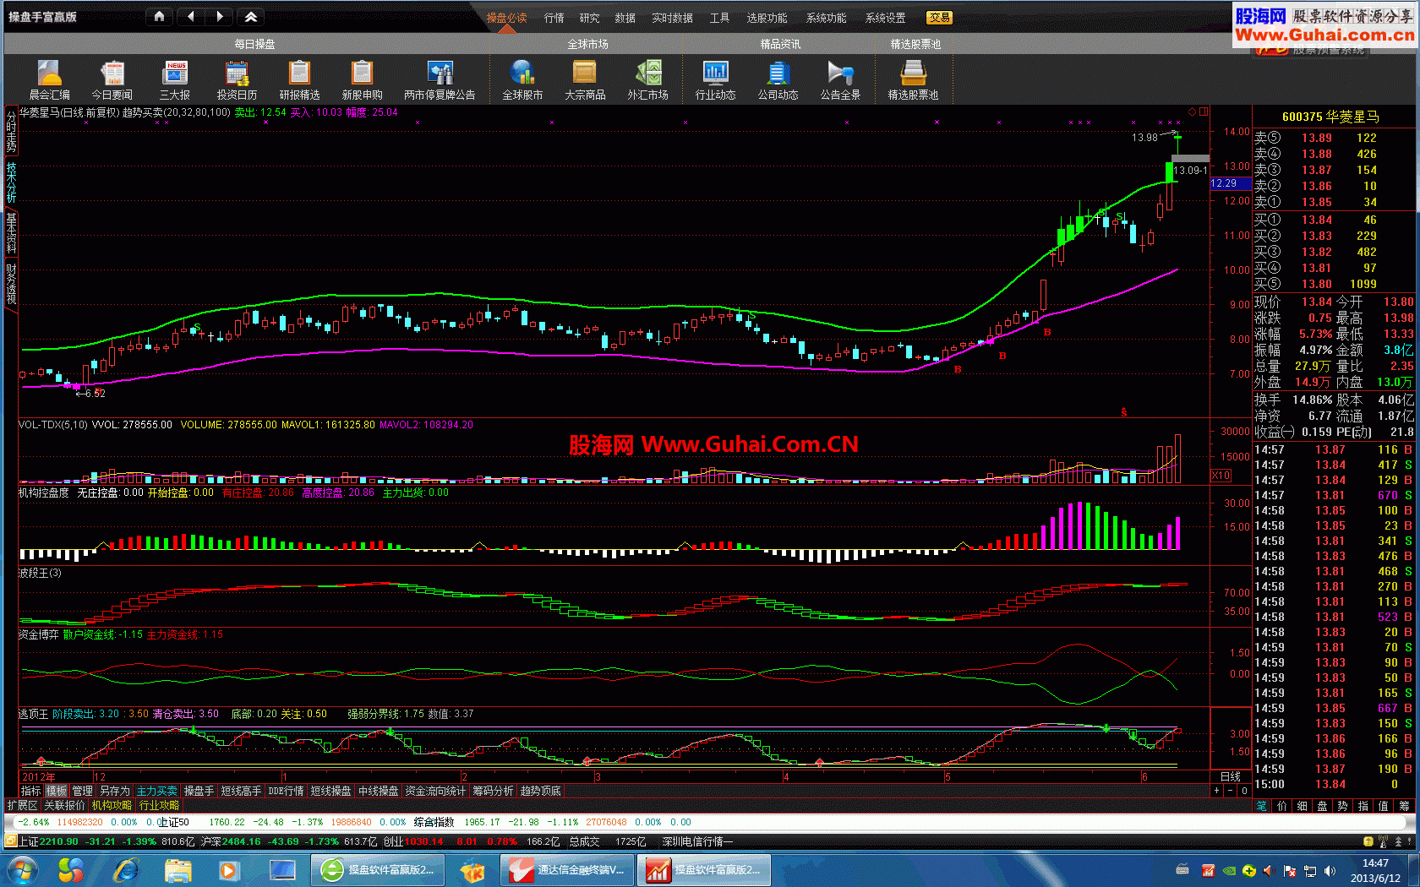
Task: Open the 操盘必读 menu
Action: pos(506,18)
